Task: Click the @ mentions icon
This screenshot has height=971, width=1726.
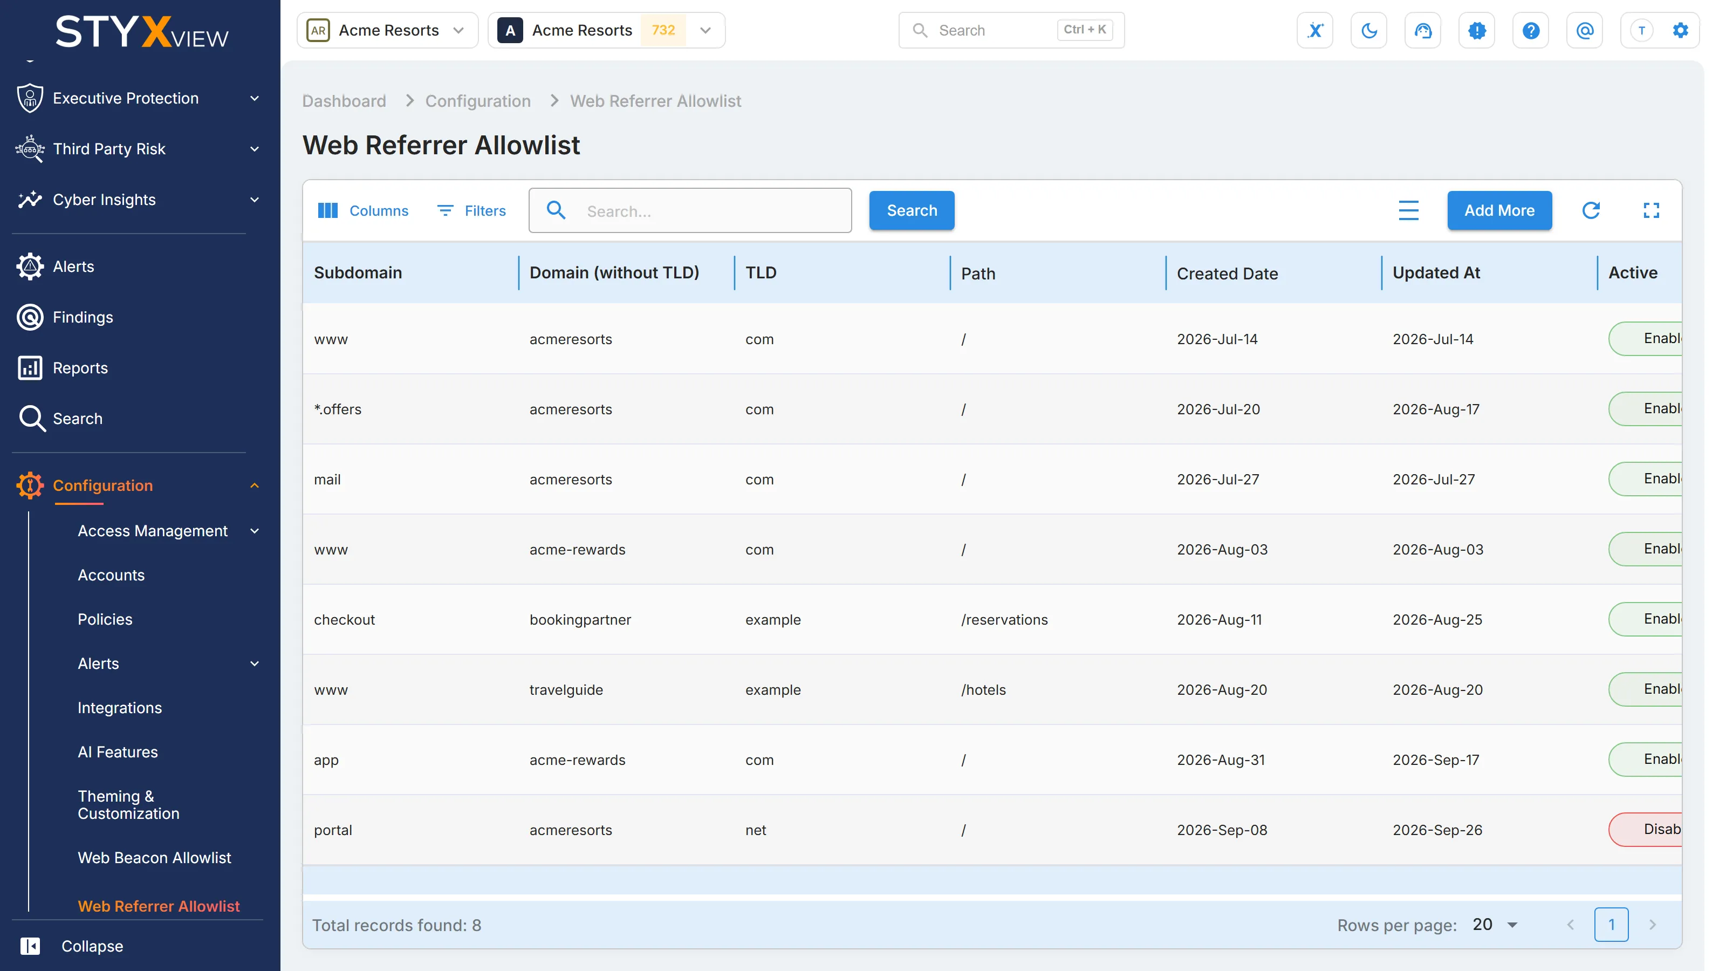Action: tap(1585, 30)
